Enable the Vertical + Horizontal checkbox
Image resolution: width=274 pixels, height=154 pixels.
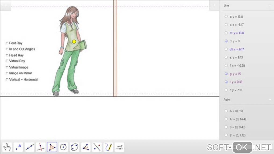(7, 79)
